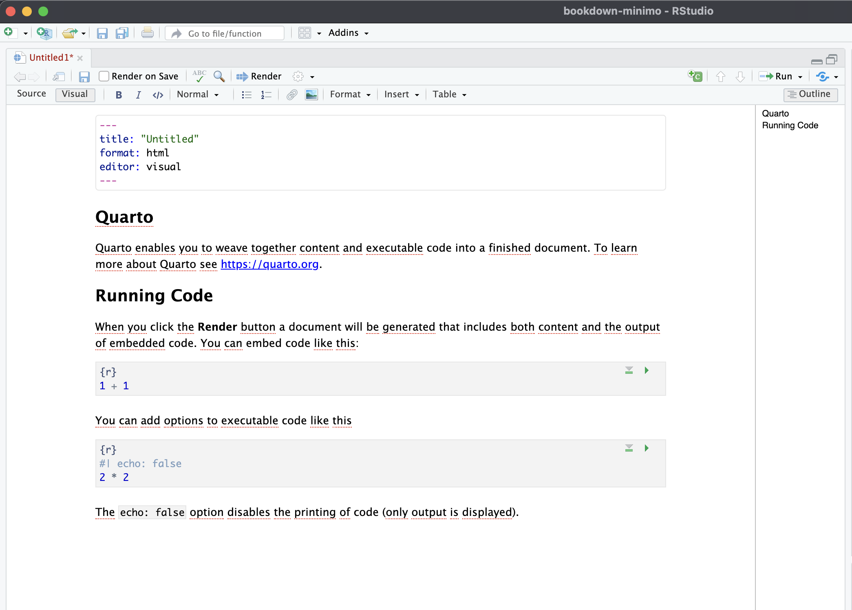Run the 2 * 2 code chunk
The width and height of the screenshot is (852, 610).
click(x=647, y=448)
